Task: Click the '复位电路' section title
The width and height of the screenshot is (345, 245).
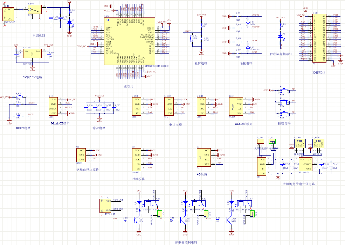Action: (201, 63)
